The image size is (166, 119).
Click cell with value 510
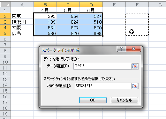point(91,22)
